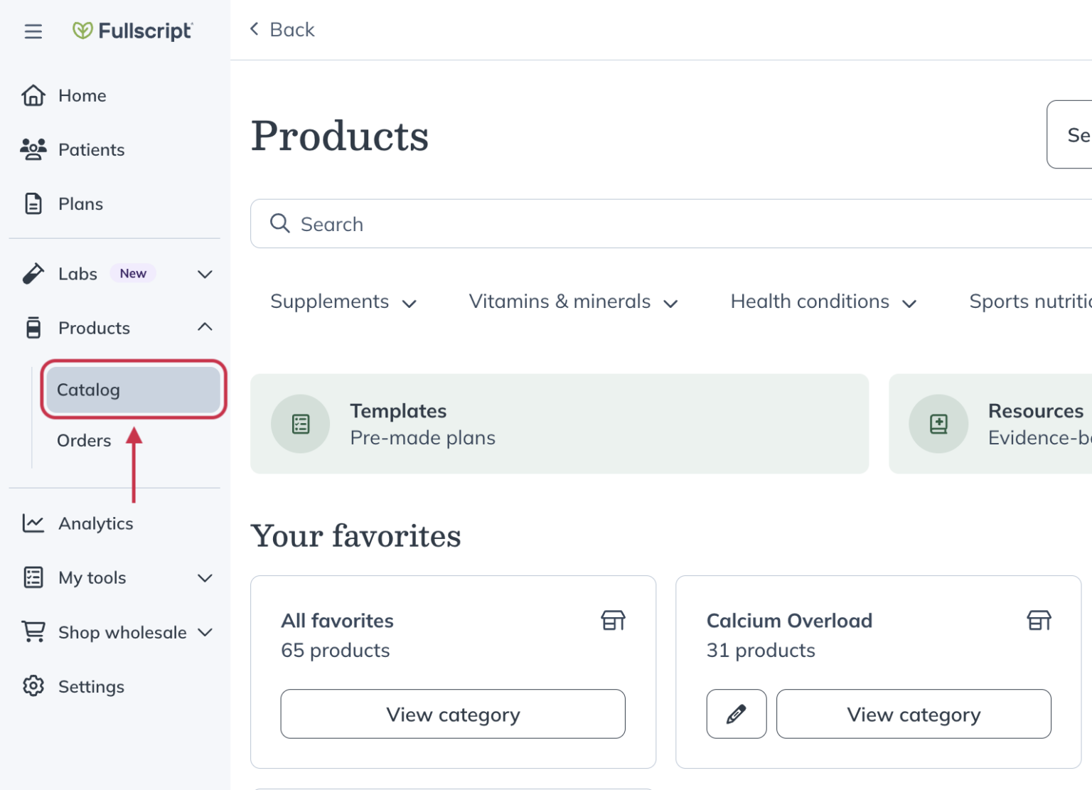Expand the My tools section

(205, 578)
